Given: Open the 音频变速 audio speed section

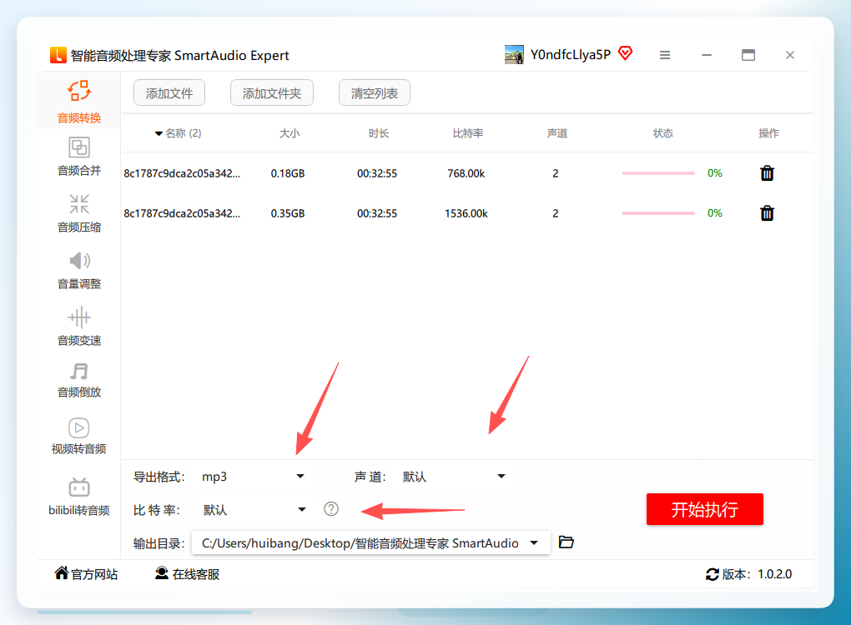Looking at the screenshot, I should (x=79, y=327).
